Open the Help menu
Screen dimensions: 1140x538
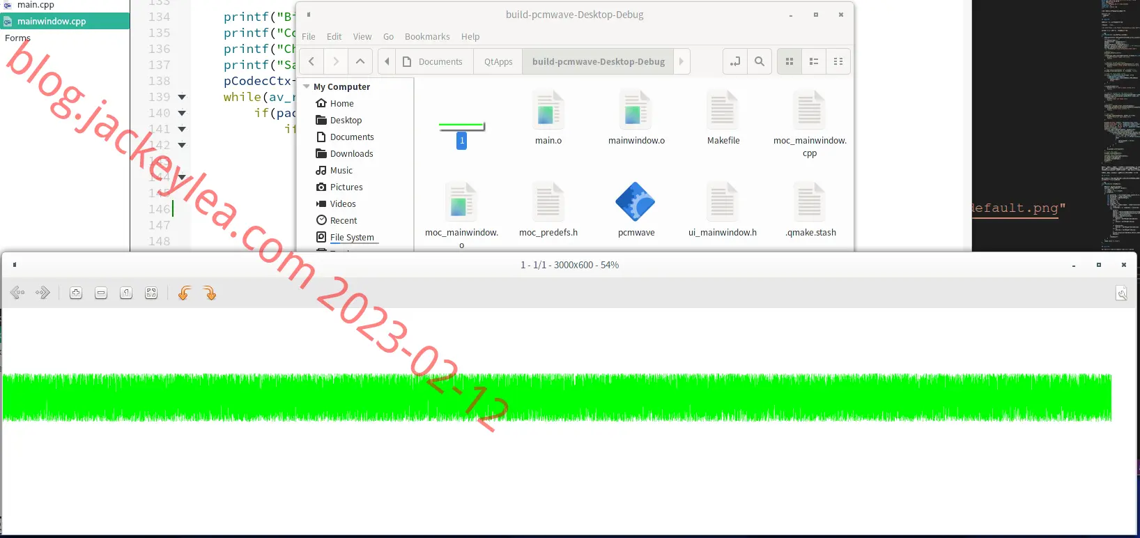click(x=470, y=36)
